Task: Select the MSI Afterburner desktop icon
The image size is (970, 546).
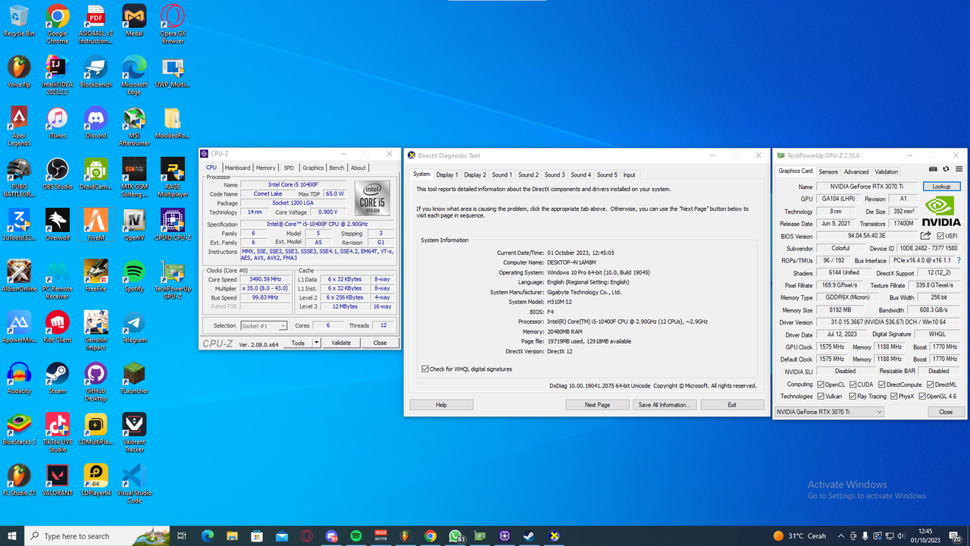Action: click(134, 127)
